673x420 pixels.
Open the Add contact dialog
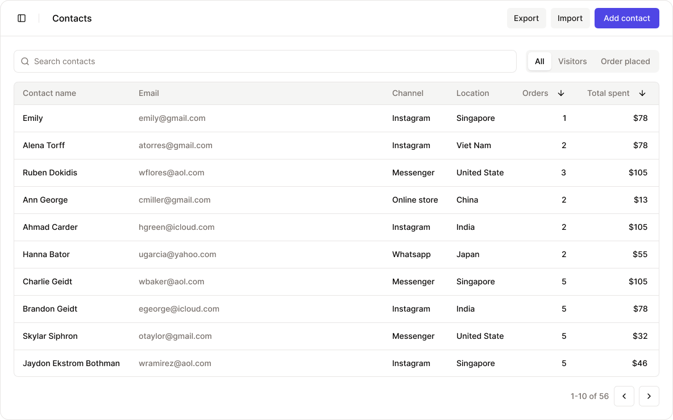pos(626,18)
